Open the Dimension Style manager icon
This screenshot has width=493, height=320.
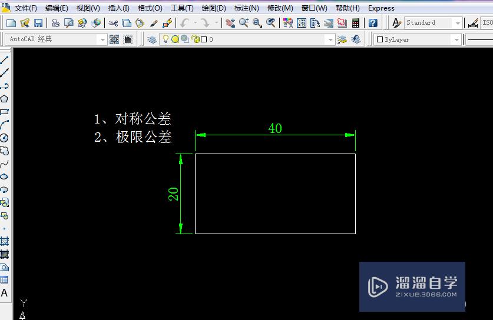pyautogui.click(x=473, y=23)
